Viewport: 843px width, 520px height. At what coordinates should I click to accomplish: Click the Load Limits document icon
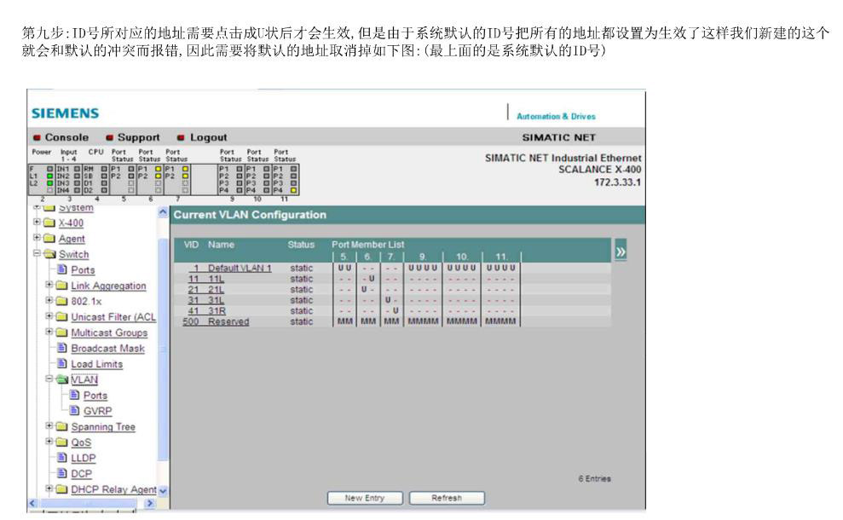[62, 364]
